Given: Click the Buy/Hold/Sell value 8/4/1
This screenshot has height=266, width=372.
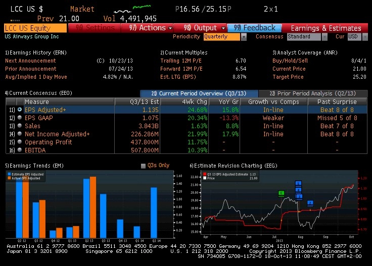Looking at the screenshot, I should click(359, 61).
